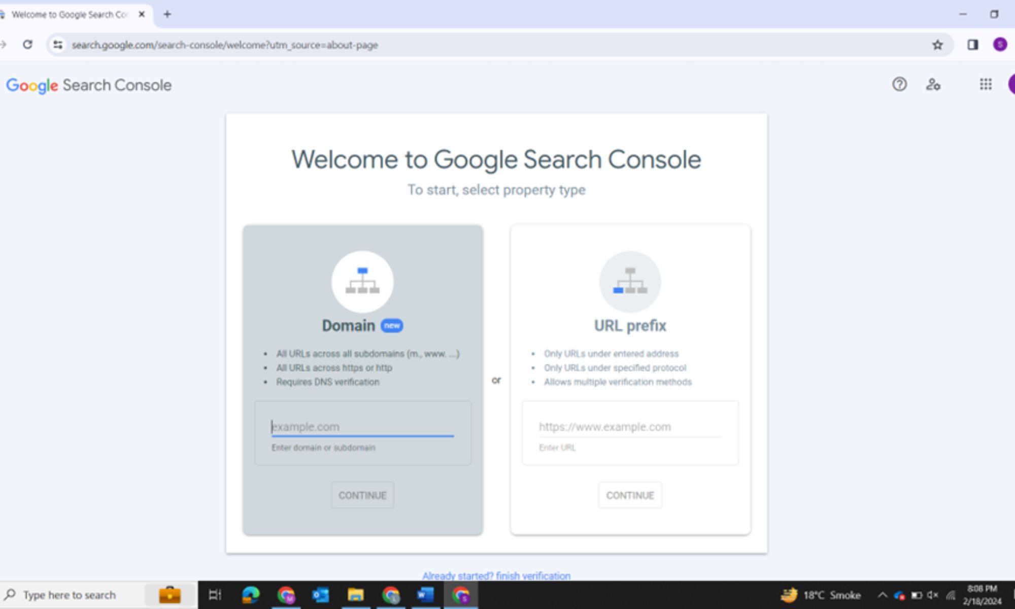Open a new browser tab
The height and width of the screenshot is (609, 1015).
coord(167,14)
